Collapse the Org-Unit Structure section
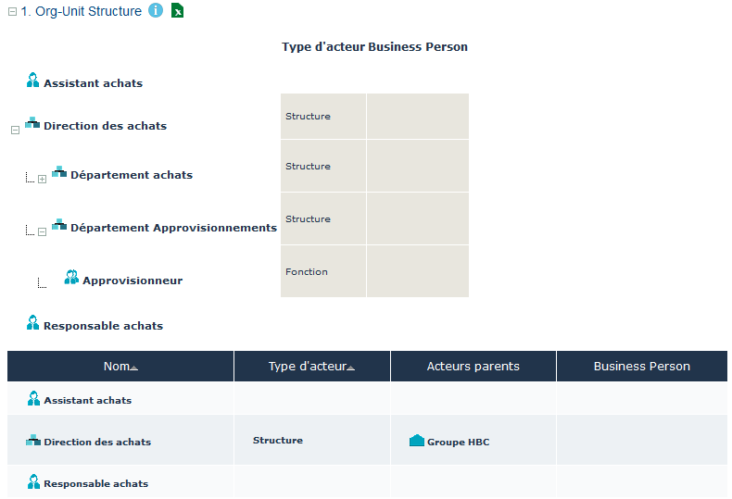The width and height of the screenshot is (732, 499). point(12,12)
